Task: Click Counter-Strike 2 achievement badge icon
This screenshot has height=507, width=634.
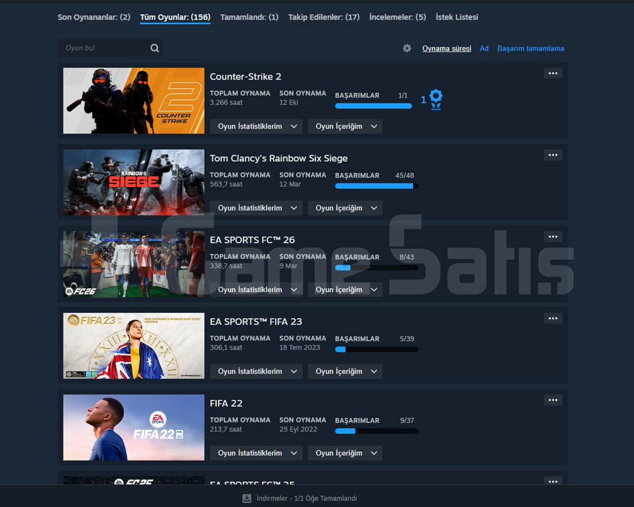Action: [435, 99]
